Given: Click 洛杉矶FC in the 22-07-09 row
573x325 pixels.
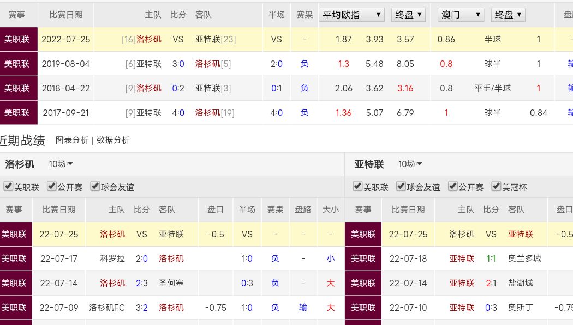Looking at the screenshot, I should [x=107, y=308].
